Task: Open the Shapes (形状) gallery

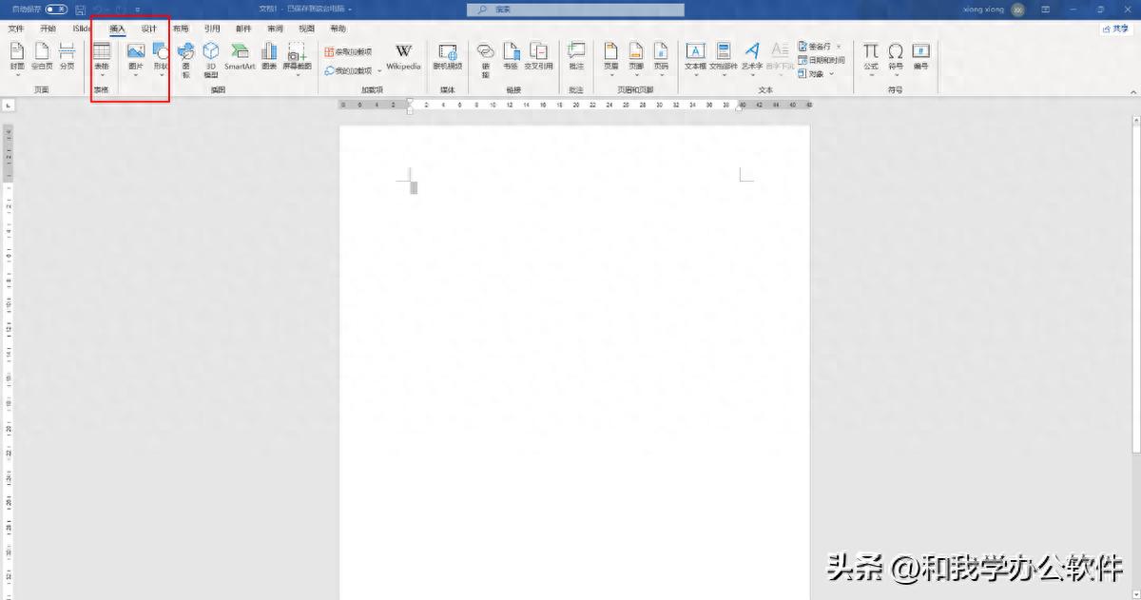Action: [161, 59]
